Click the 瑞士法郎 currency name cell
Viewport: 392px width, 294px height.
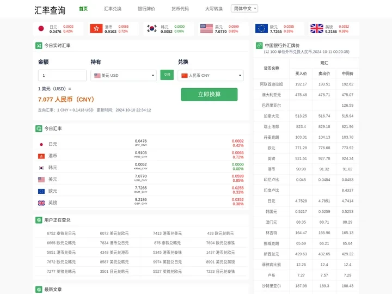[271, 127]
